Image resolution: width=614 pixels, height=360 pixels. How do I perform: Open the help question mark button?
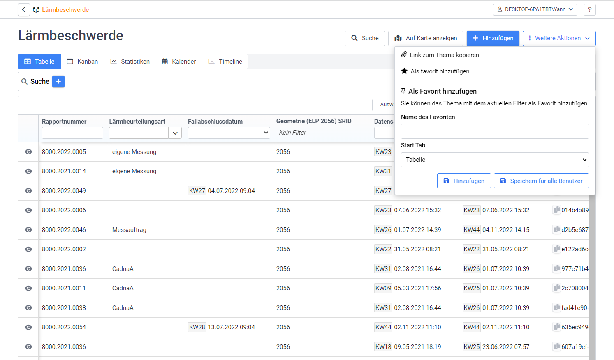pos(590,9)
